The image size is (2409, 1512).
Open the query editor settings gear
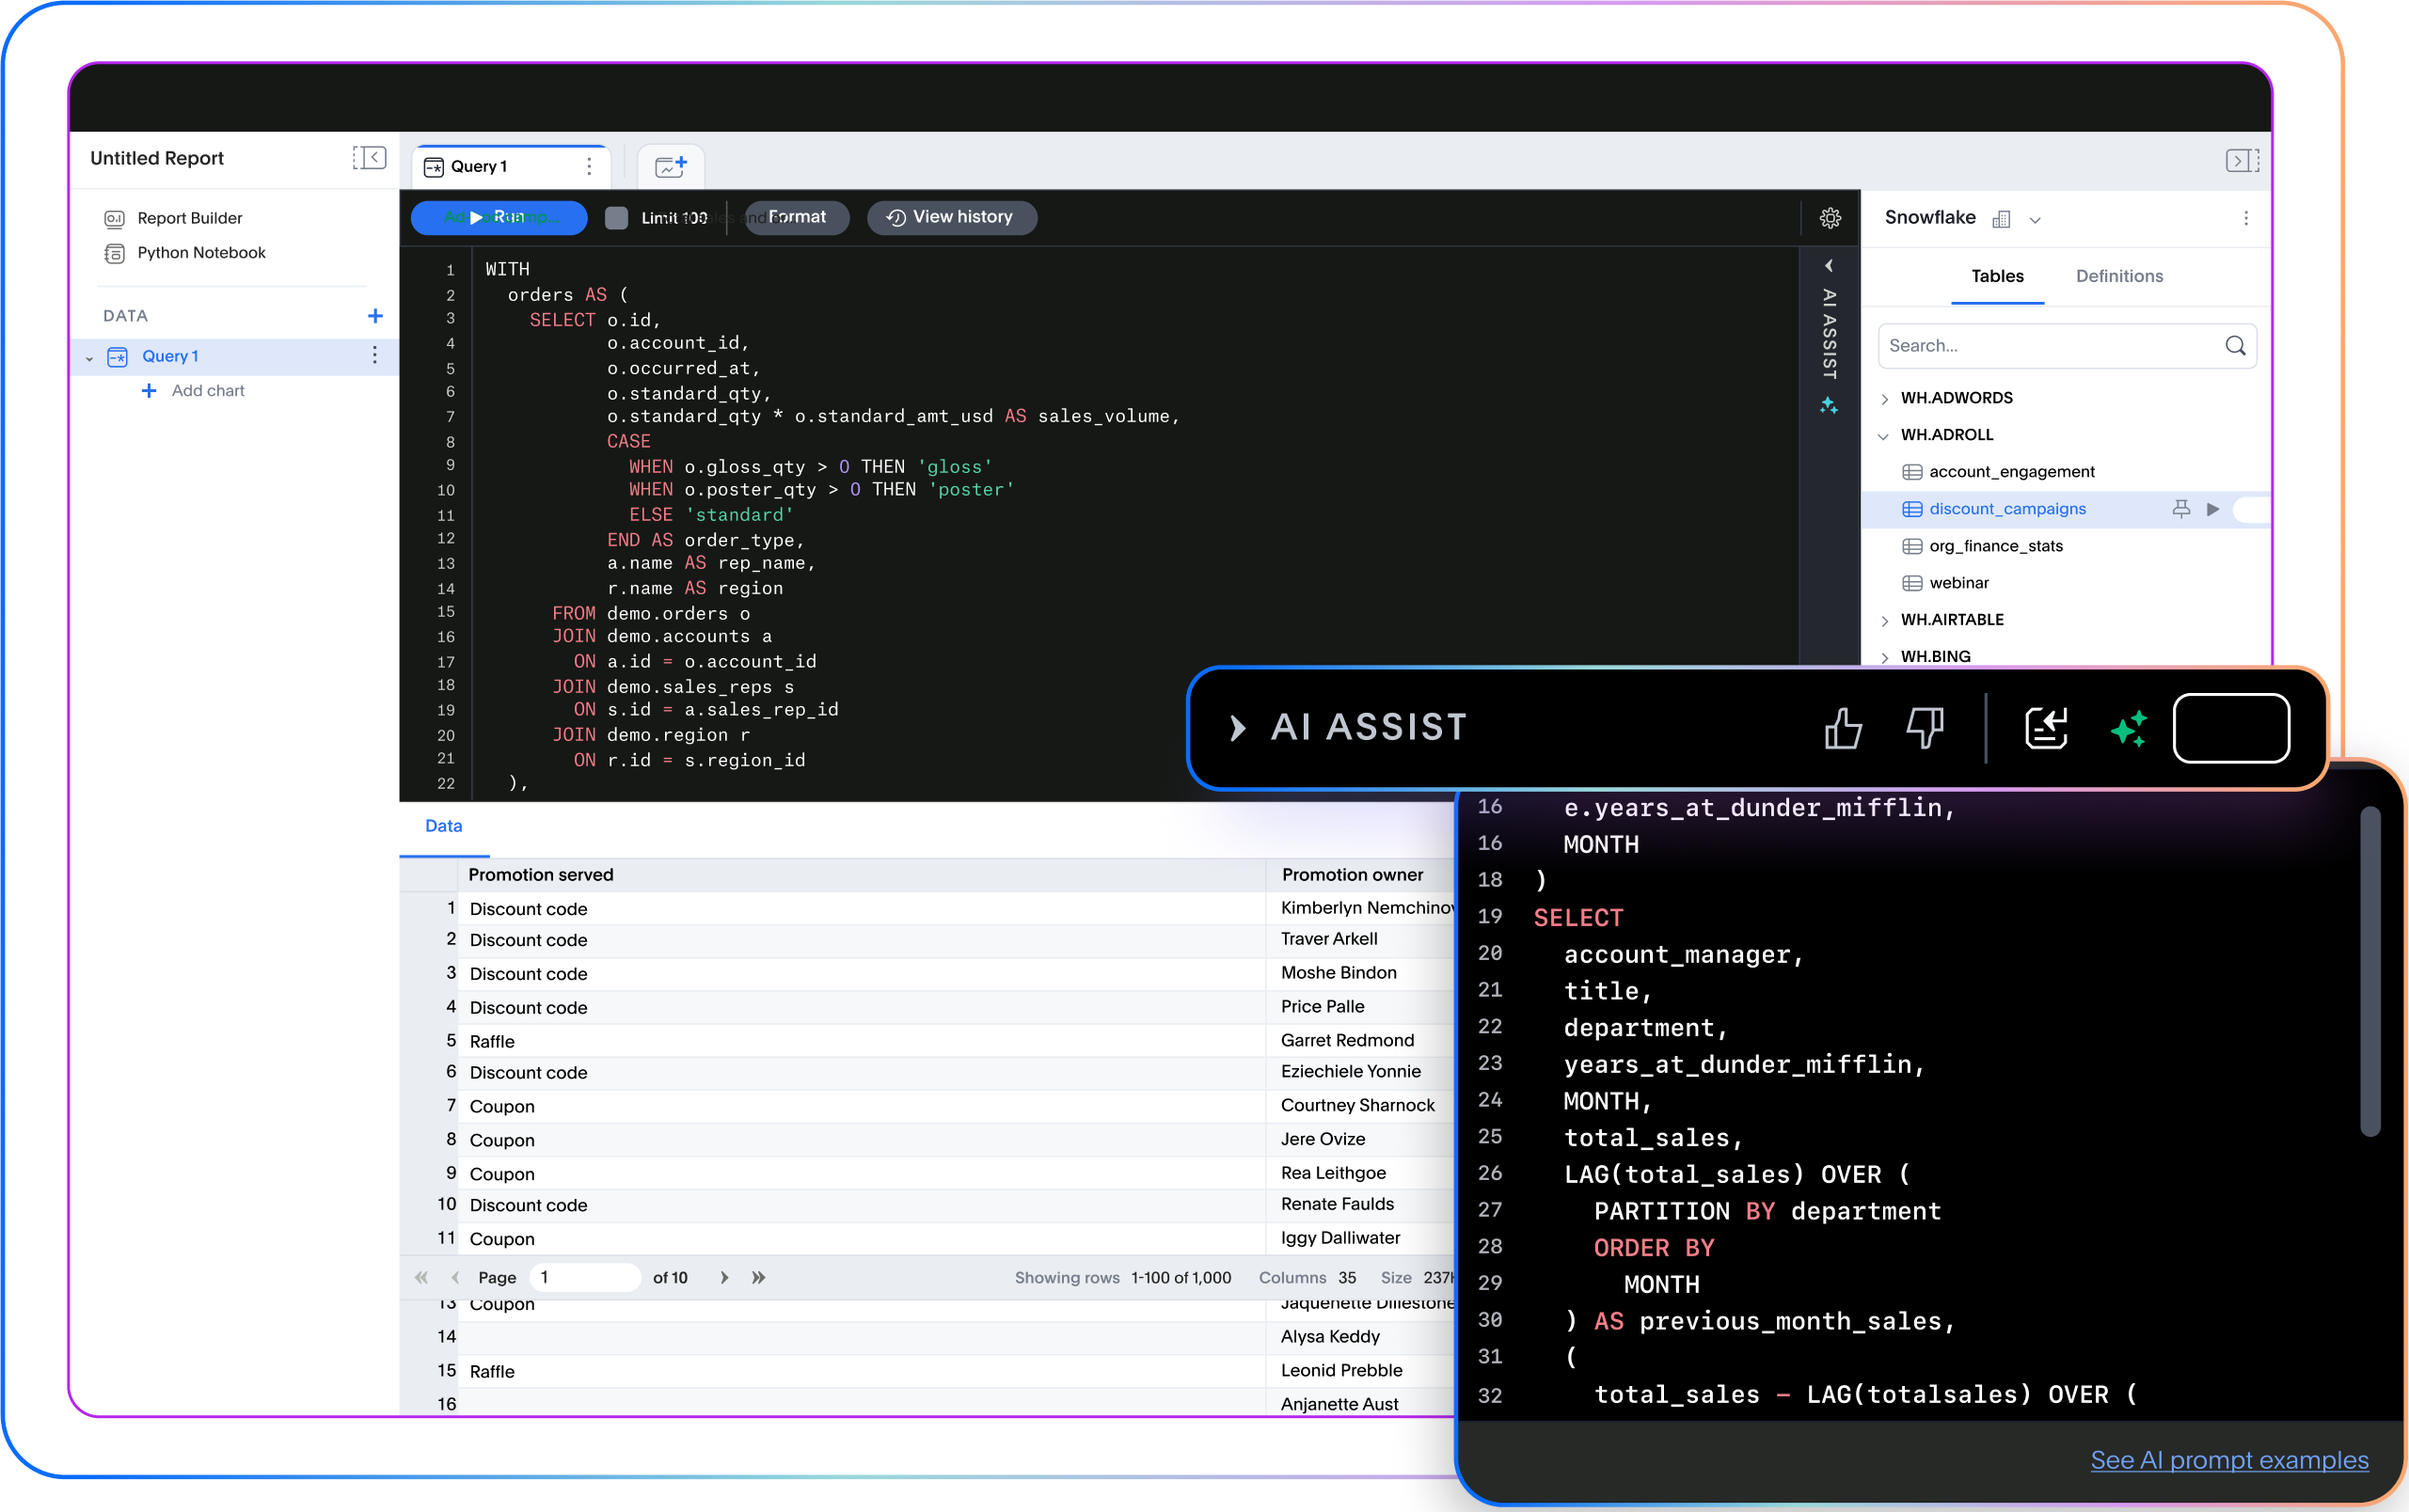pyautogui.click(x=1831, y=218)
